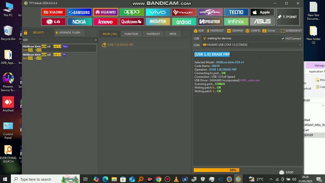Click the highlighted ERASE FRP log title
The width and height of the screenshot is (325, 183).
(212, 54)
